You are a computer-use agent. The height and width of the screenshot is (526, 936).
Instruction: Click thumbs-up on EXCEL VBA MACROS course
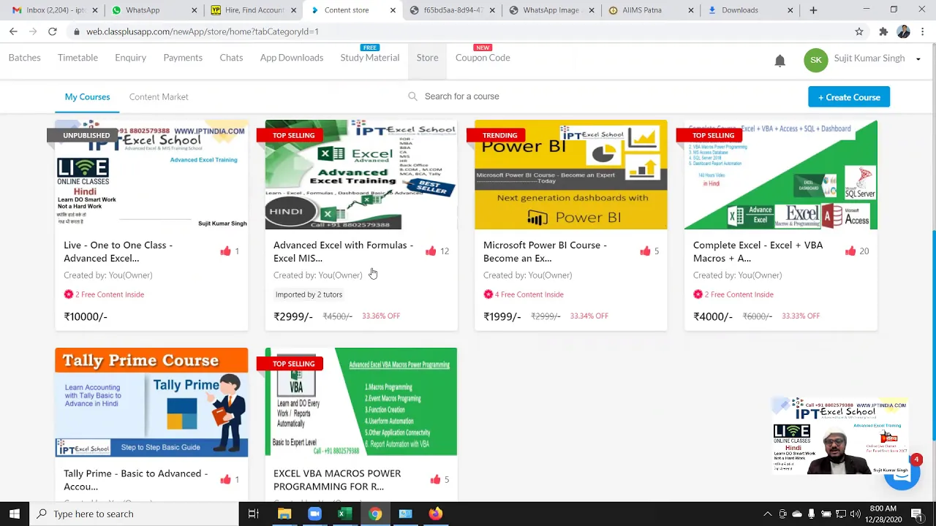435,479
